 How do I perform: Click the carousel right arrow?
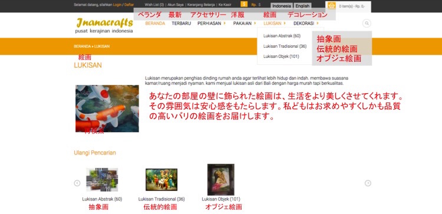coord(368,183)
